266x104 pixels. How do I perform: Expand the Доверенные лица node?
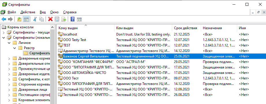[x=9, y=90]
